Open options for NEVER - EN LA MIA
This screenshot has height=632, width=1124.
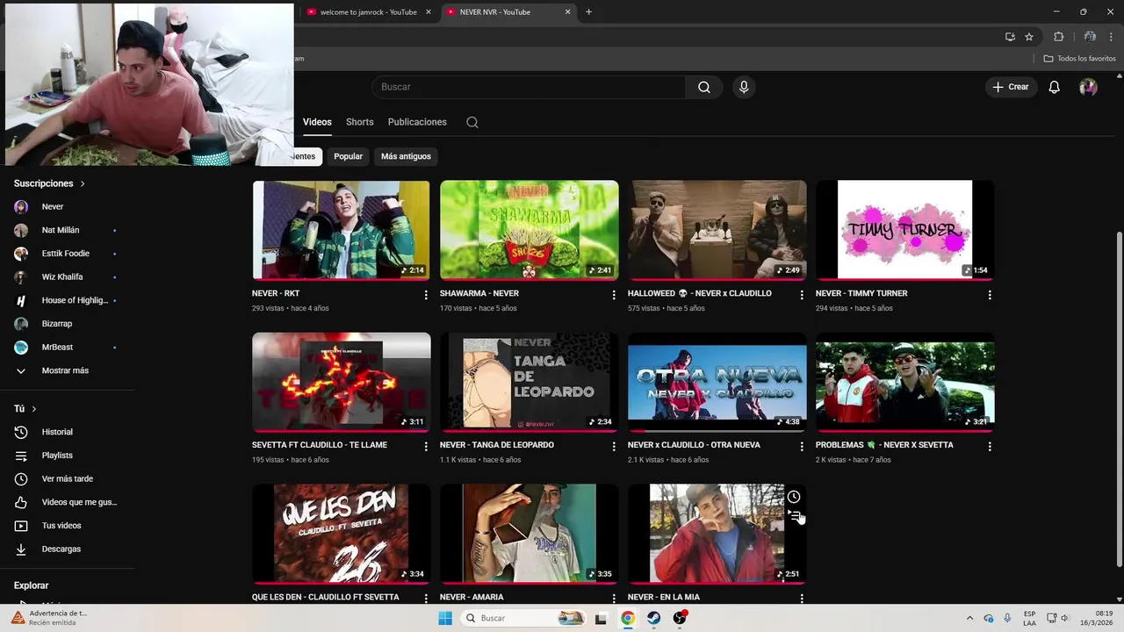[x=801, y=598]
